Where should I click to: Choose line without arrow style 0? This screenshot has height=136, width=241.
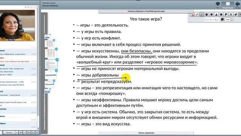(207, 20)
